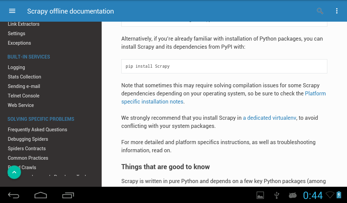The image size is (347, 203).
Task: Tap the Wi-Fi signal icon
Action: point(330,195)
